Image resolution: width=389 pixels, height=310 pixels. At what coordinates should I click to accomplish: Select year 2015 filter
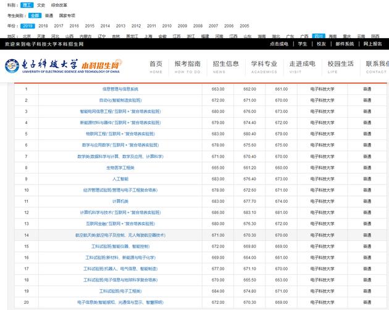point(90,26)
